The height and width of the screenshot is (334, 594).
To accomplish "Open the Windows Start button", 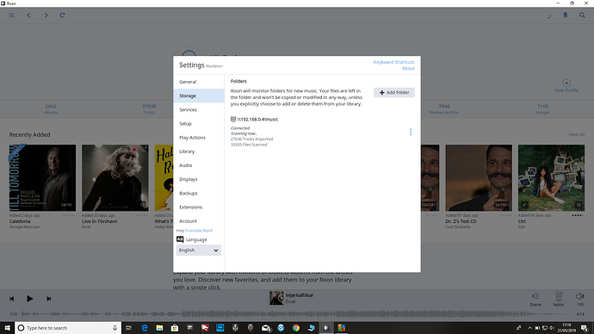I will pos(7,328).
